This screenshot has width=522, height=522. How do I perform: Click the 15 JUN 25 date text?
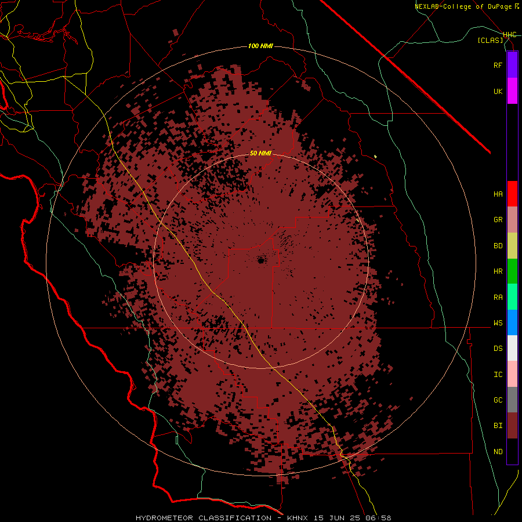pos(337,518)
